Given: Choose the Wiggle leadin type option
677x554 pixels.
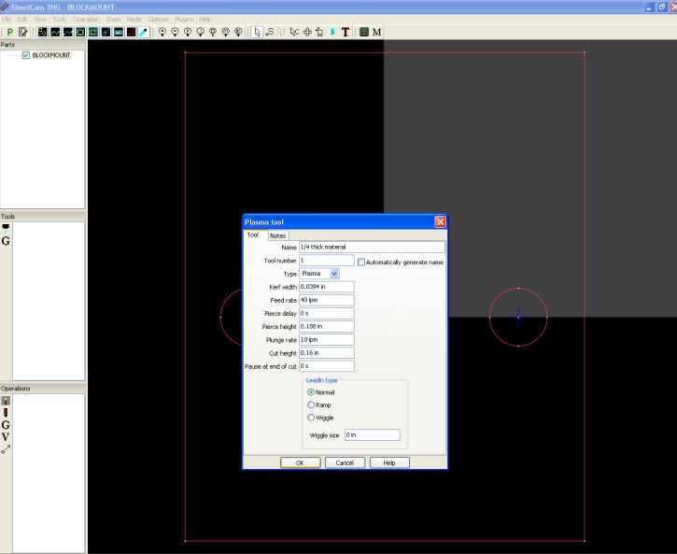Looking at the screenshot, I should tap(311, 418).
